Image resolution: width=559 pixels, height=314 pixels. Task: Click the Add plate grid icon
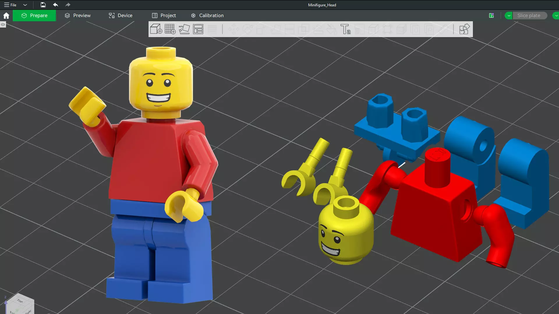coord(170,29)
